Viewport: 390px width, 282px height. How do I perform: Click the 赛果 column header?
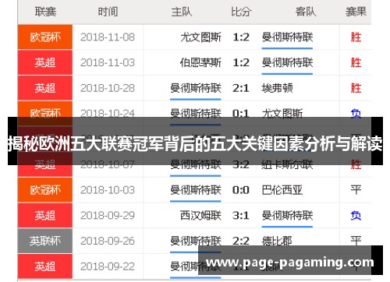pyautogui.click(x=356, y=12)
